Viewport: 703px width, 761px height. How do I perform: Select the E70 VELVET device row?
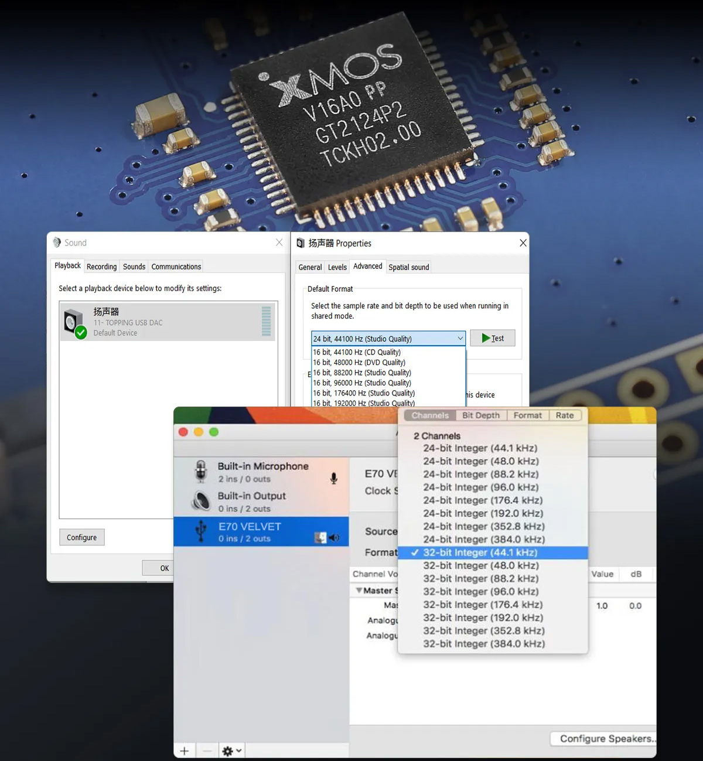[261, 531]
